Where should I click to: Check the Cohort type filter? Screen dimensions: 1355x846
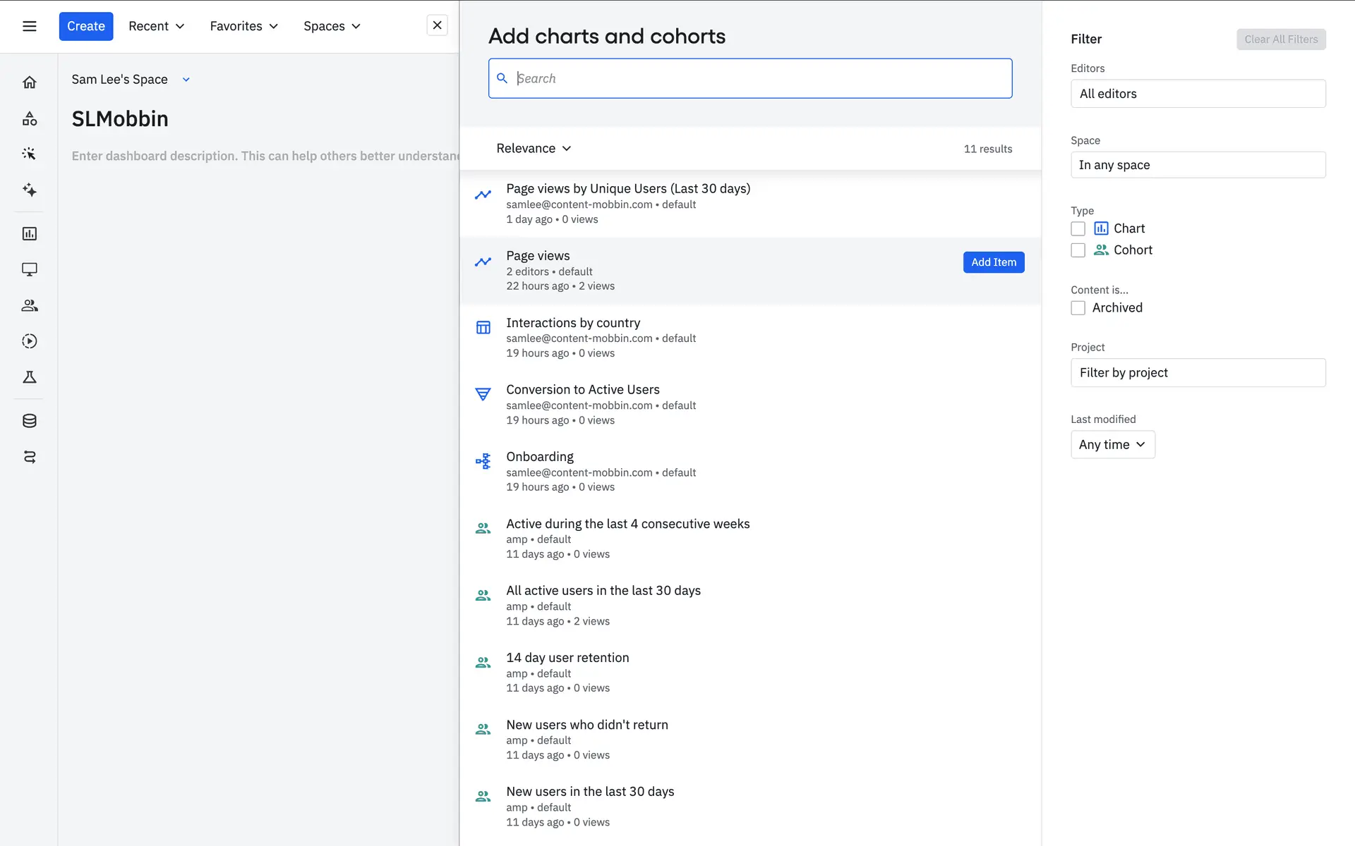point(1078,250)
